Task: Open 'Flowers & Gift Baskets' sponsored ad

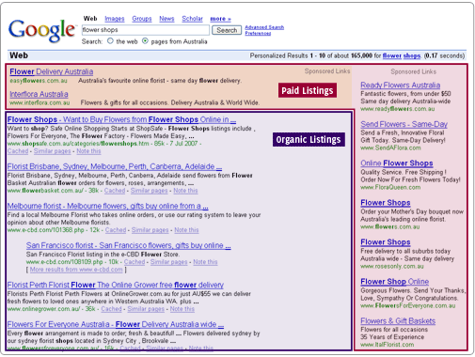Action: click(398, 321)
